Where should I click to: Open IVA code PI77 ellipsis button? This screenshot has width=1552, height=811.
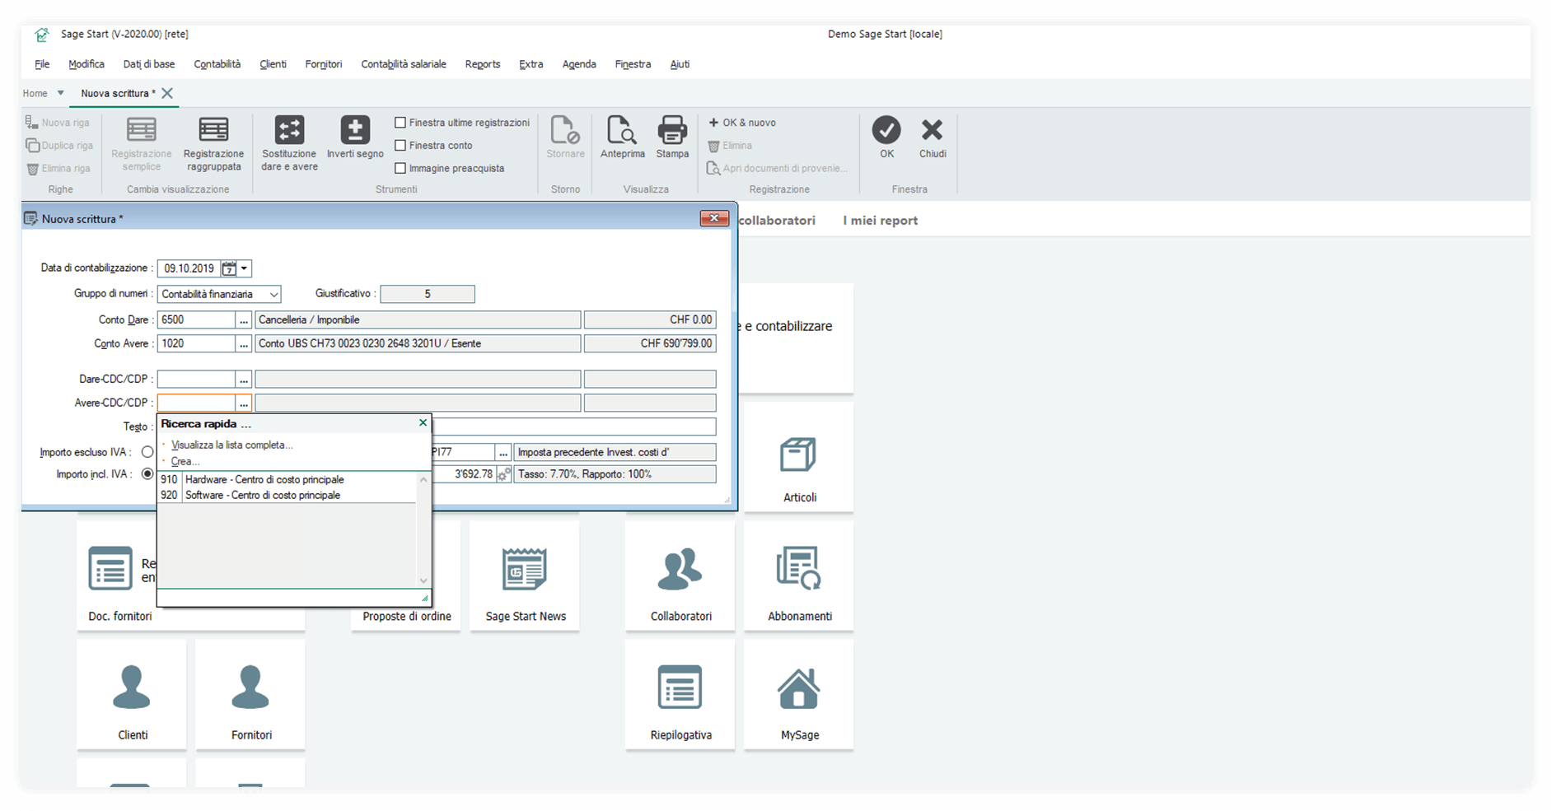click(x=503, y=453)
